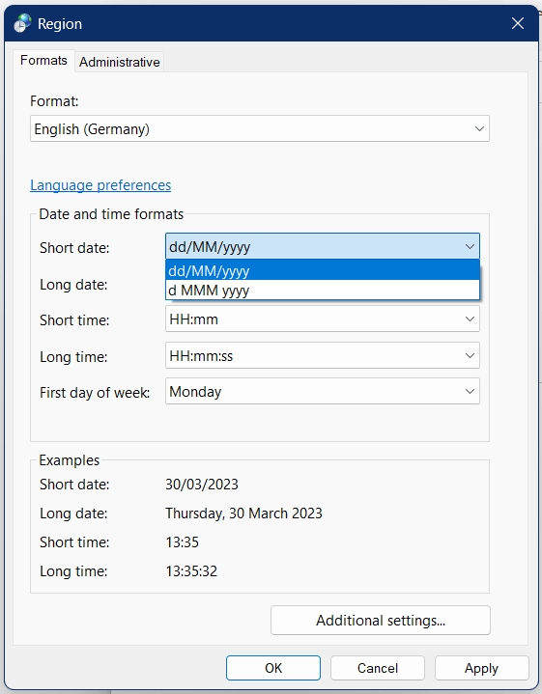542x694 pixels.
Task: Click the Apply button
Action: [482, 668]
